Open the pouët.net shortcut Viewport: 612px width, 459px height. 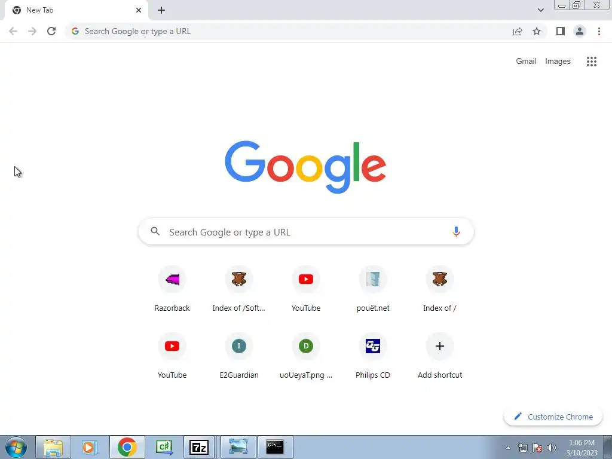[373, 289]
